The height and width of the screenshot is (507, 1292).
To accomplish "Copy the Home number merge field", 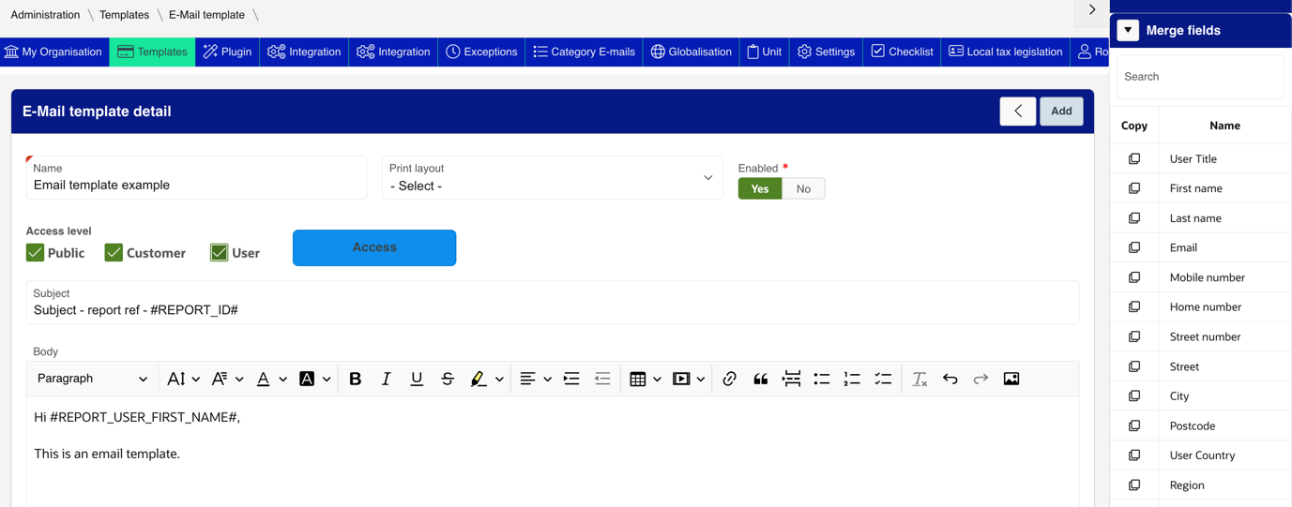I will pyautogui.click(x=1134, y=307).
